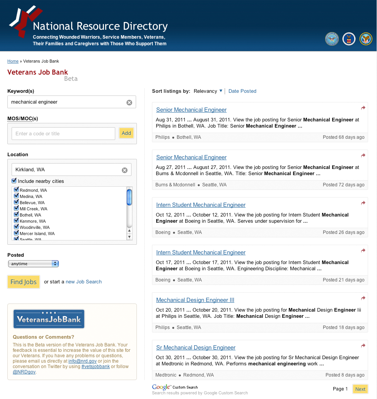Uncheck Kenmore, WA city
Viewport: 377px width, 399px height.
tap(16, 221)
